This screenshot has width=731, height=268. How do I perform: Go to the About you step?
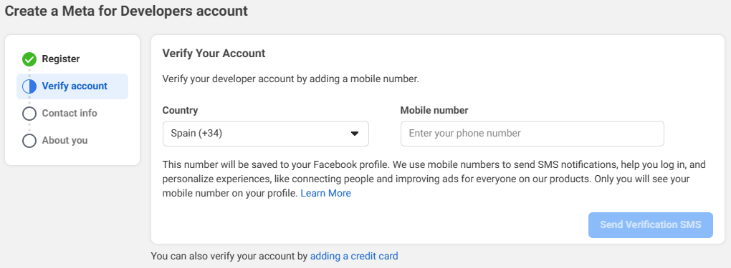coord(64,141)
